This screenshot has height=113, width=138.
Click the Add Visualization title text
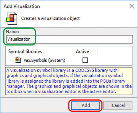(22, 6)
